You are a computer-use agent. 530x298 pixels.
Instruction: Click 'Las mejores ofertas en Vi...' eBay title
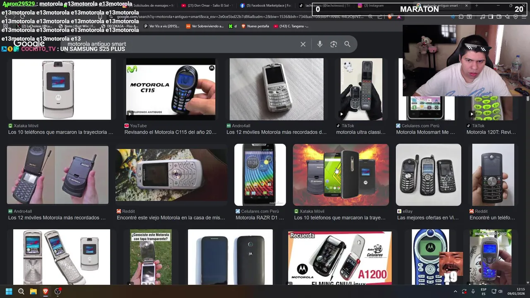428,218
